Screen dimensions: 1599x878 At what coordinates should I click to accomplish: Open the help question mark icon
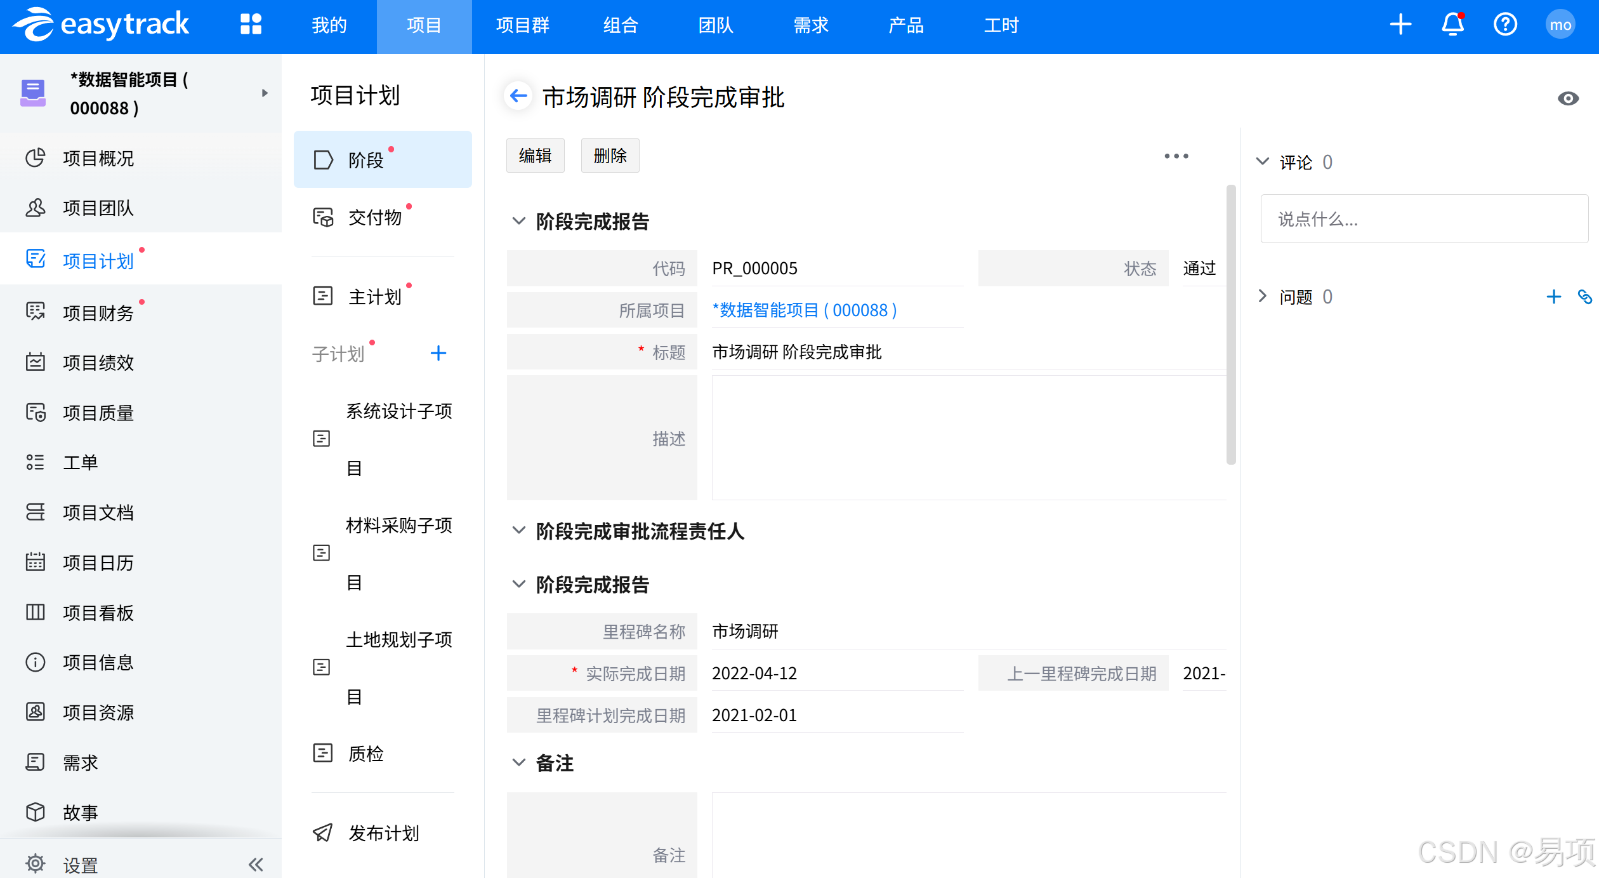coord(1505,25)
